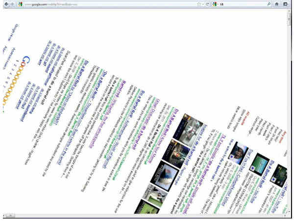Play the video thumbnail showing a hatted face
Viewport: 294px width, 221px height.
[238, 153]
